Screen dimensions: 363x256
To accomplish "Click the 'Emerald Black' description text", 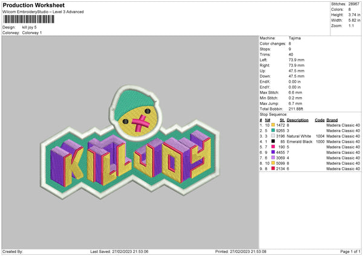I will tap(299, 142).
